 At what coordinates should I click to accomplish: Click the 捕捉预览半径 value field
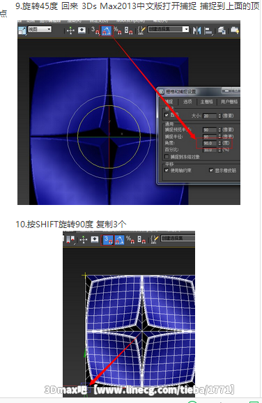(210, 130)
